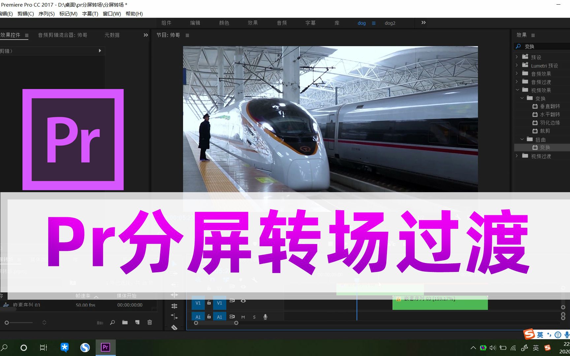Open the 效果 panel hamburger menu
This screenshot has height=356, width=570.
[533, 35]
